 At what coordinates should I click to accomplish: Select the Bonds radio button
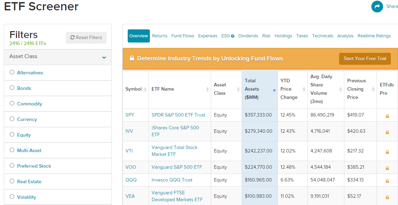click(x=12, y=88)
